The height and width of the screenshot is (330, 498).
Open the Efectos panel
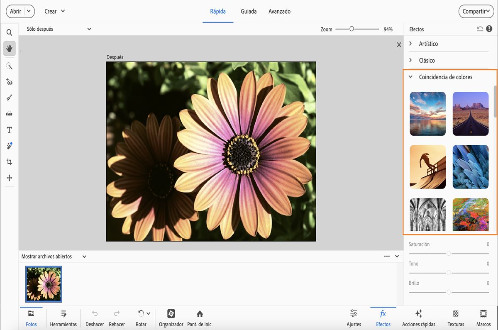coord(383,318)
